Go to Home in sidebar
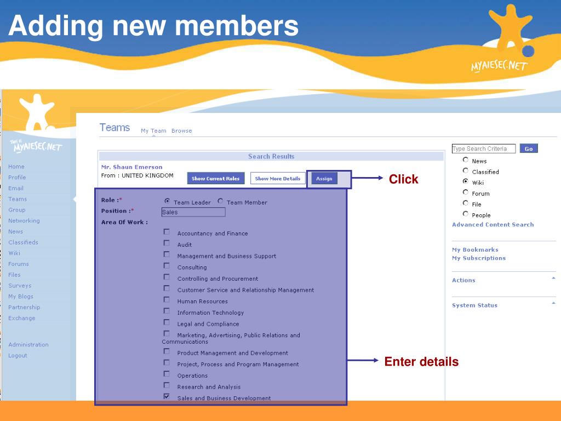Screen dimensions: 561x421 pyautogui.click(x=16, y=167)
